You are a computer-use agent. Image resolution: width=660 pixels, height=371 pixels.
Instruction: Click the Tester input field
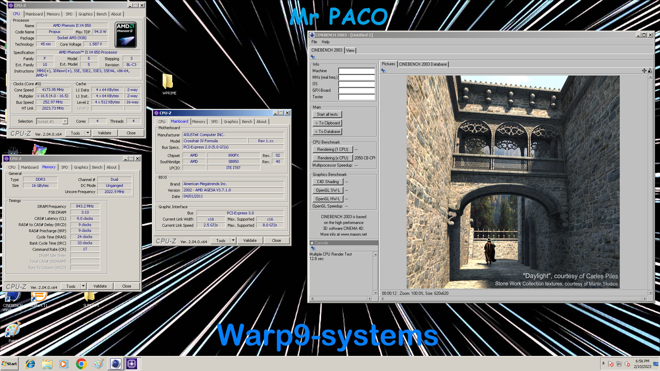click(356, 97)
